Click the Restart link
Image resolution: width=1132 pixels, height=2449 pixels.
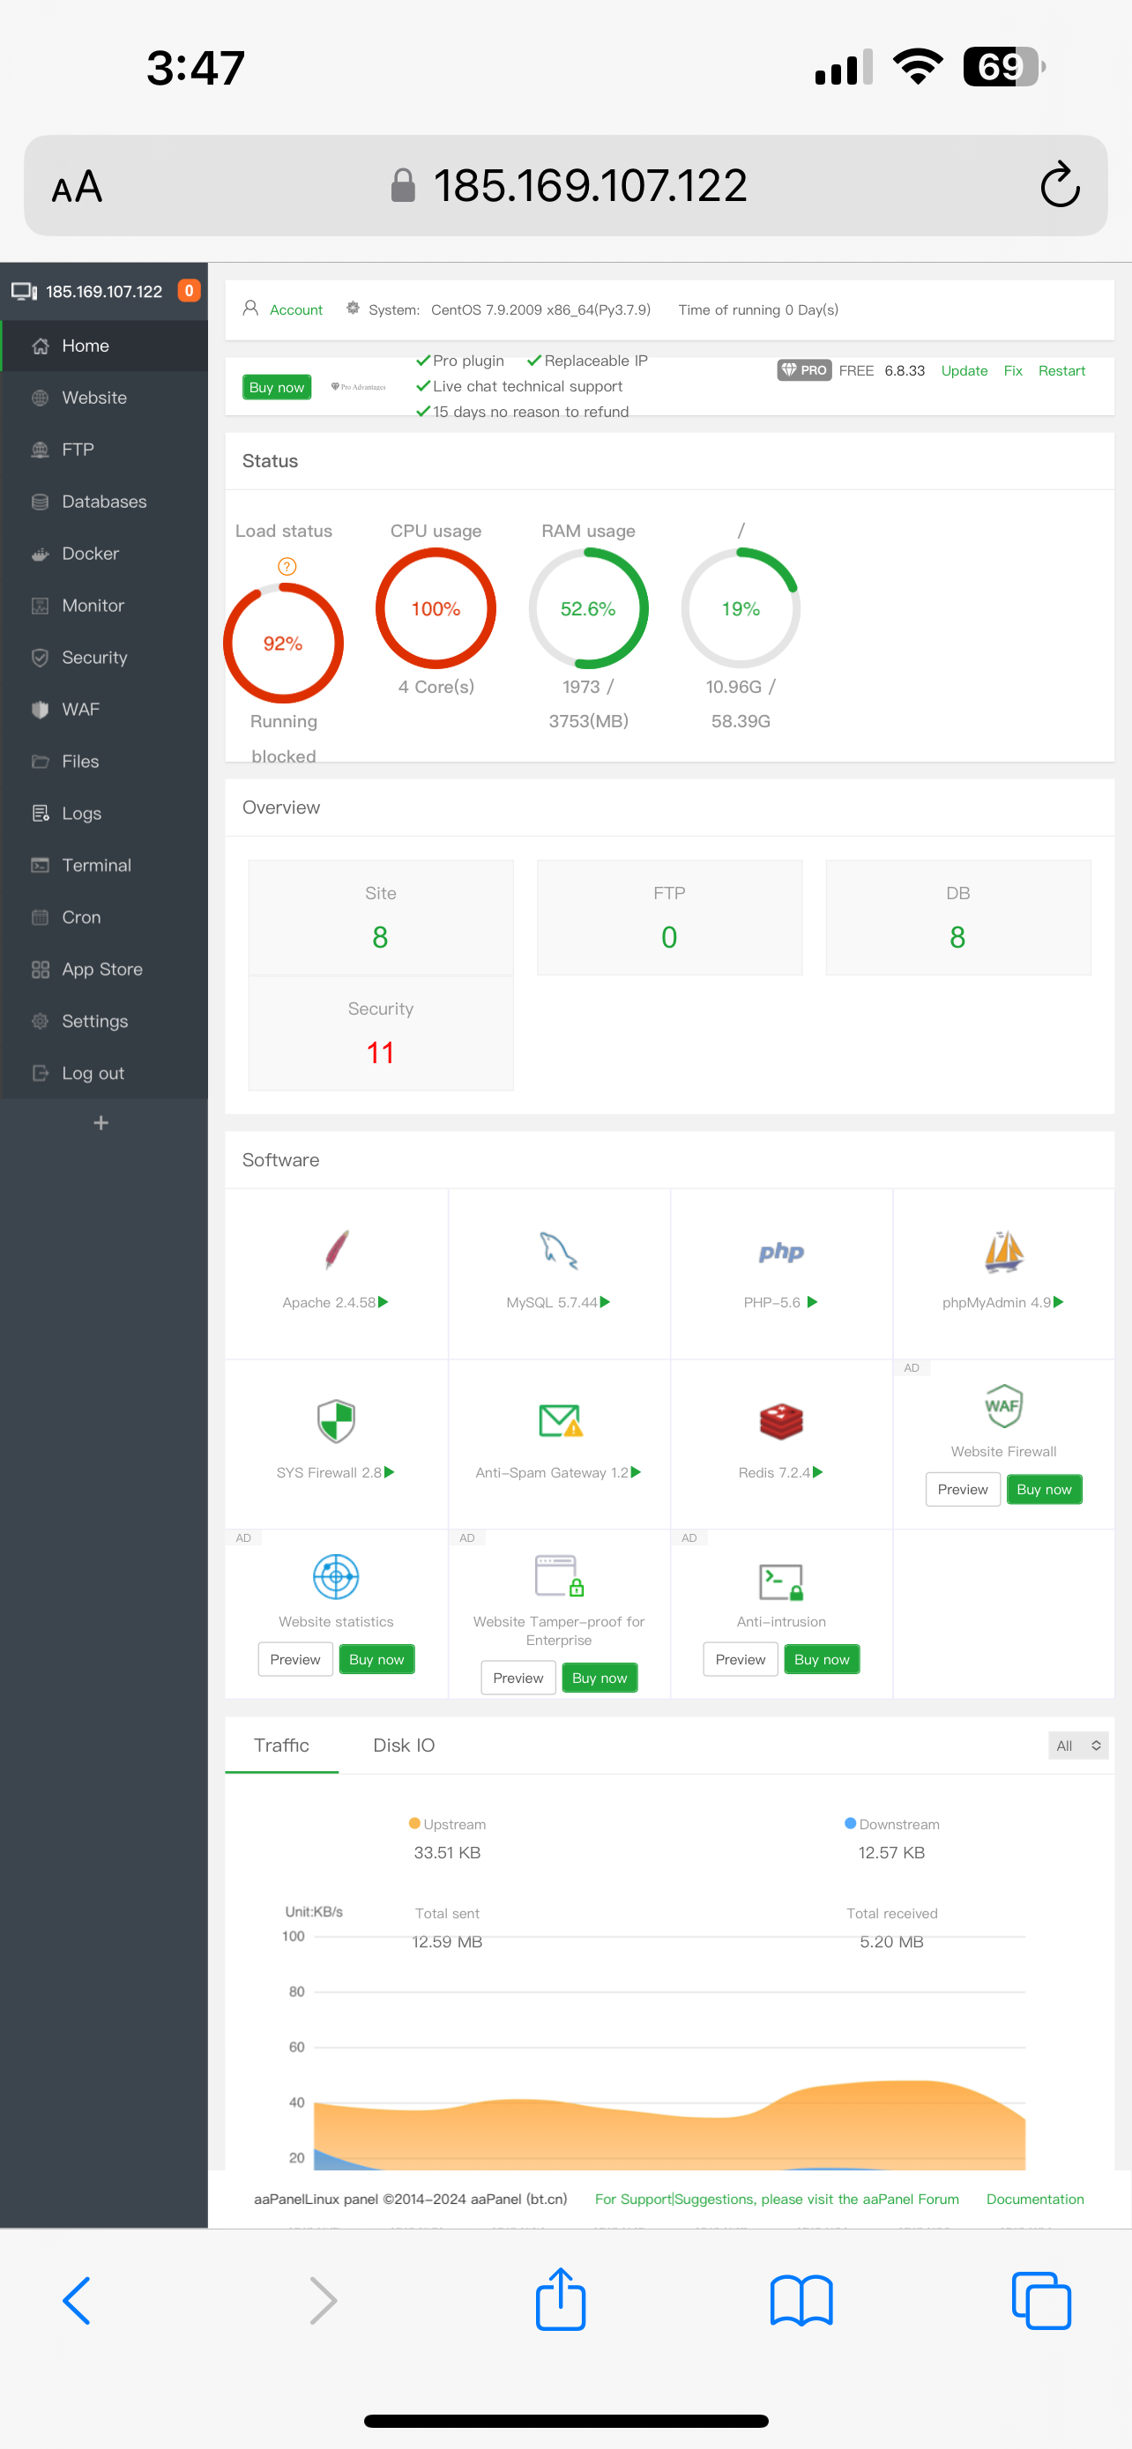[x=1061, y=371]
